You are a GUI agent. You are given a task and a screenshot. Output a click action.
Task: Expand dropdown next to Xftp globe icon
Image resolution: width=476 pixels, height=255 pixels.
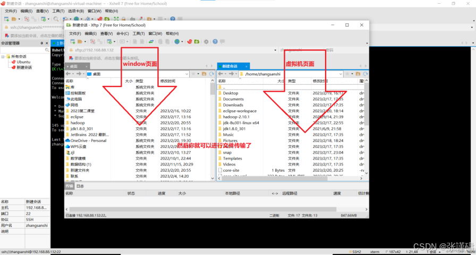[x=182, y=41]
